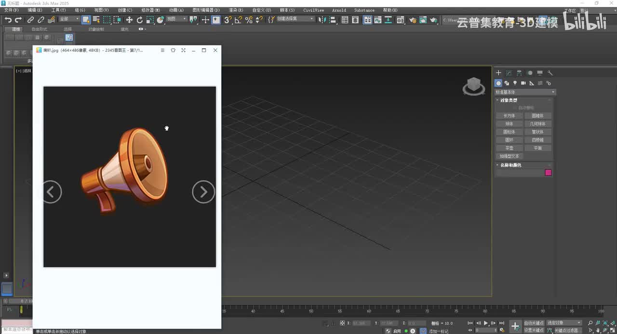
Task: Open the 修改器(M) menu
Action: tap(150, 10)
